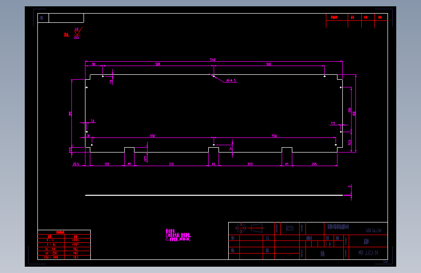Pick the 30-ø5 hole callout label

(231, 80)
